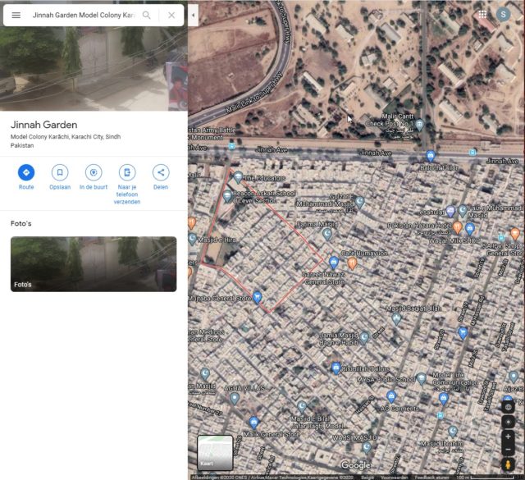Click the Delen label
The height and width of the screenshot is (480, 525).
tap(161, 187)
